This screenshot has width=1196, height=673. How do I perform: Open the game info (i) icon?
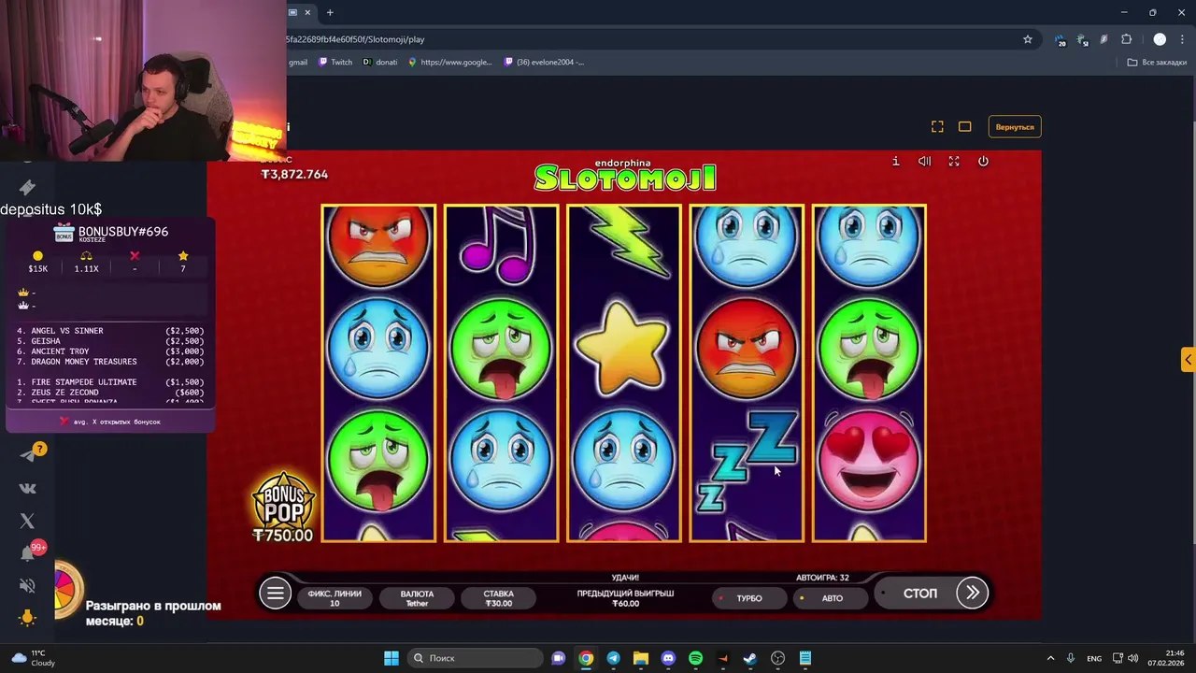coord(895,161)
